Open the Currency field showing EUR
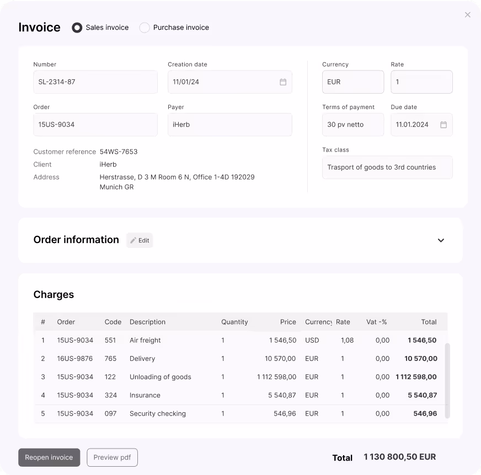The image size is (481, 475). (x=352, y=82)
